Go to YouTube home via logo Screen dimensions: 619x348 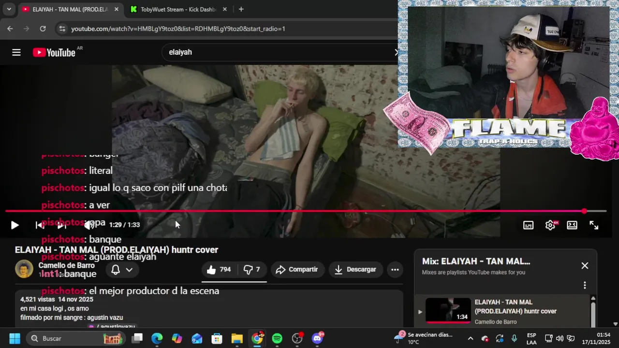54,52
